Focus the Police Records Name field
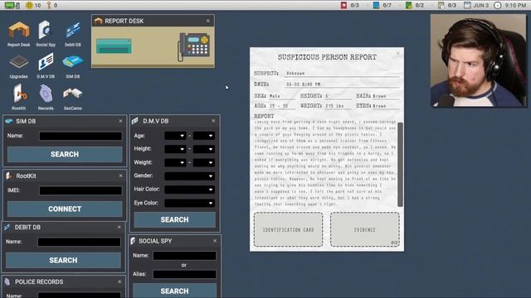Screen dimensions: 531x298 point(80,296)
